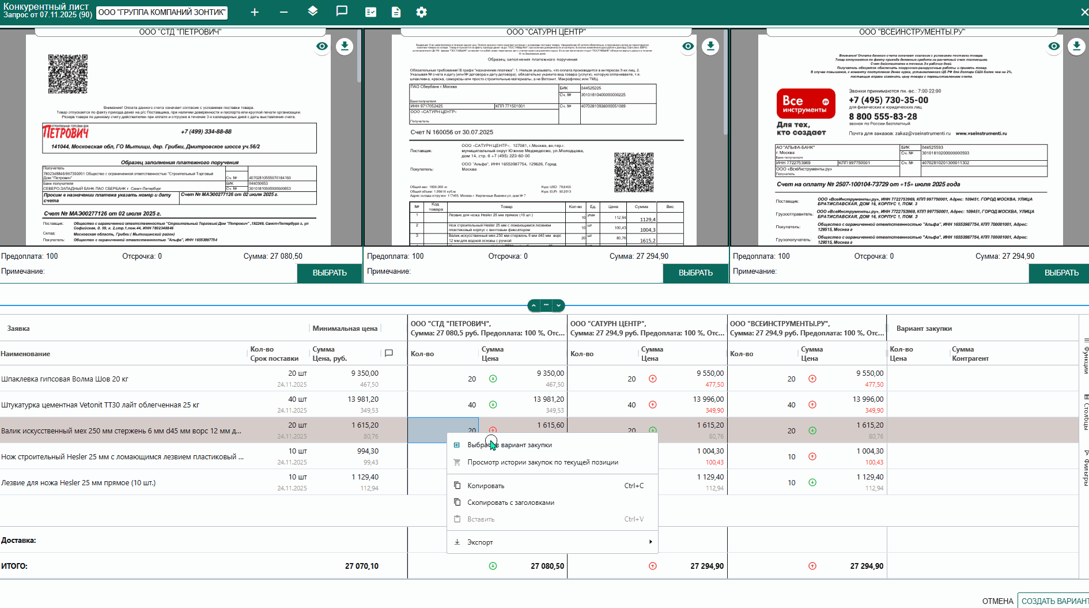Open the Столбцы side panel tab
The width and height of the screenshot is (1089, 608).
(x=1085, y=412)
